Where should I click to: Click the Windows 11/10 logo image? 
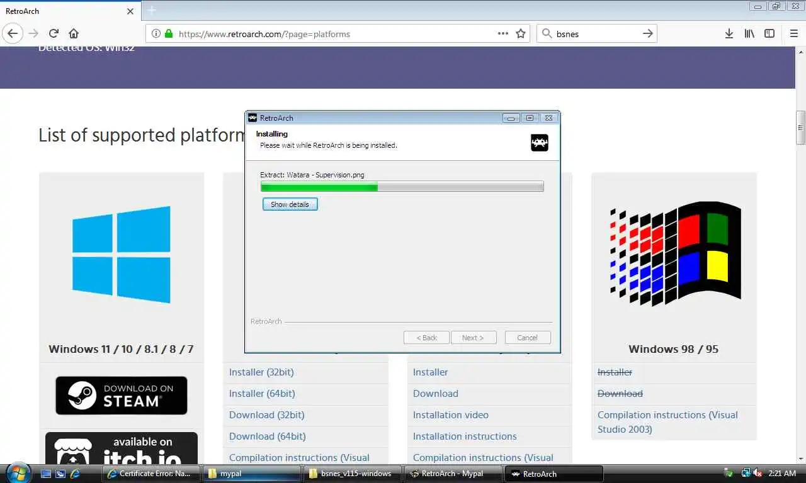pos(121,255)
